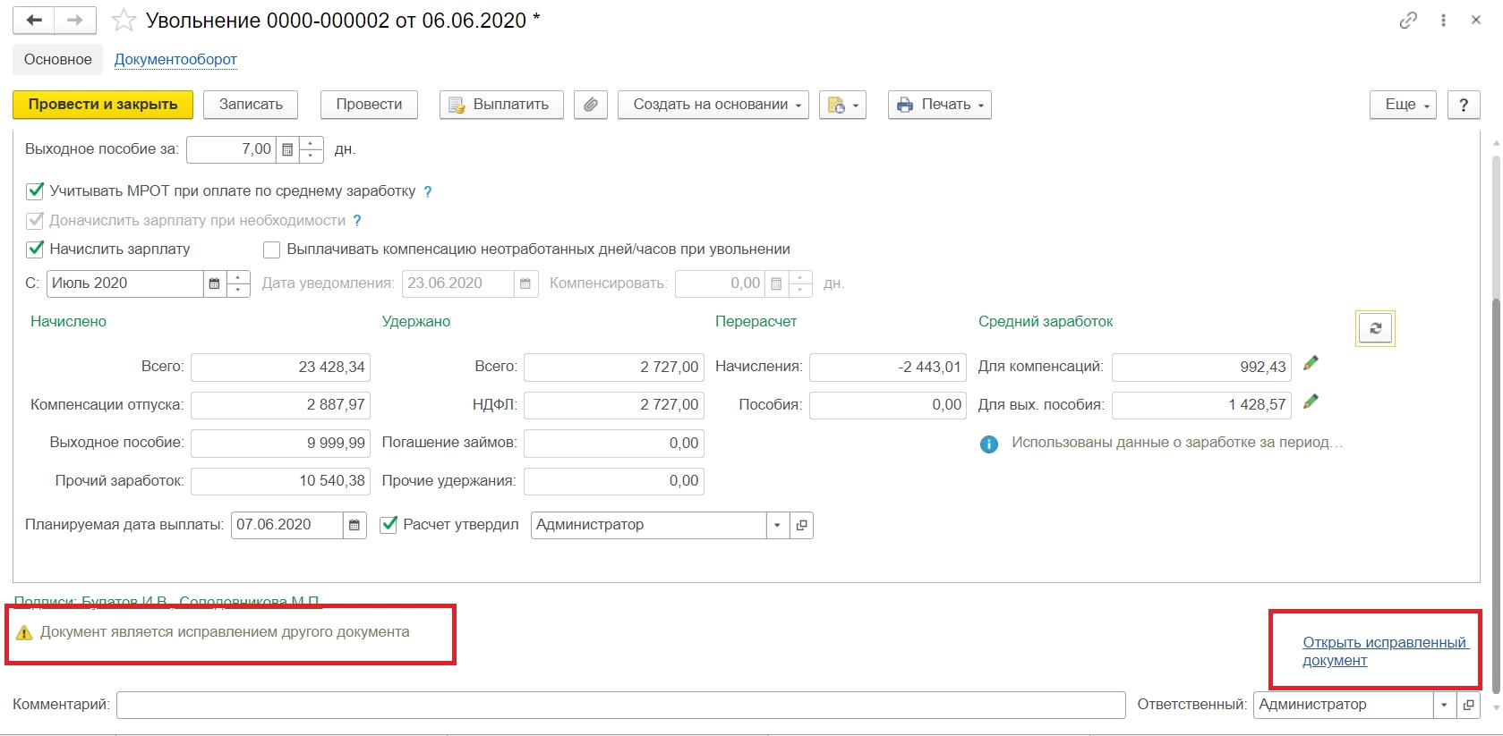This screenshot has width=1503, height=736.
Task: Click the severance pay days input field
Action: (x=231, y=149)
